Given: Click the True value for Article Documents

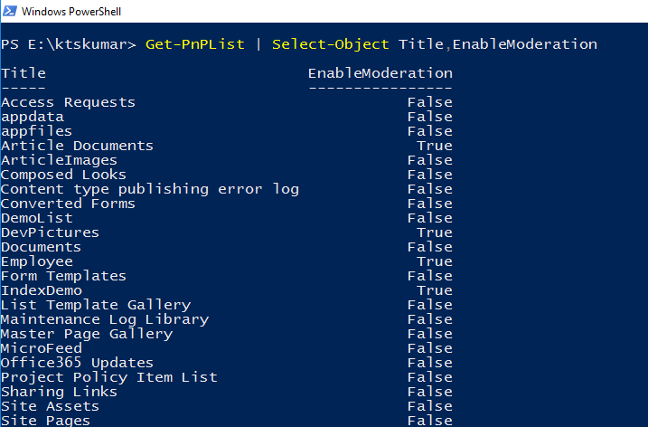Looking at the screenshot, I should [434, 146].
